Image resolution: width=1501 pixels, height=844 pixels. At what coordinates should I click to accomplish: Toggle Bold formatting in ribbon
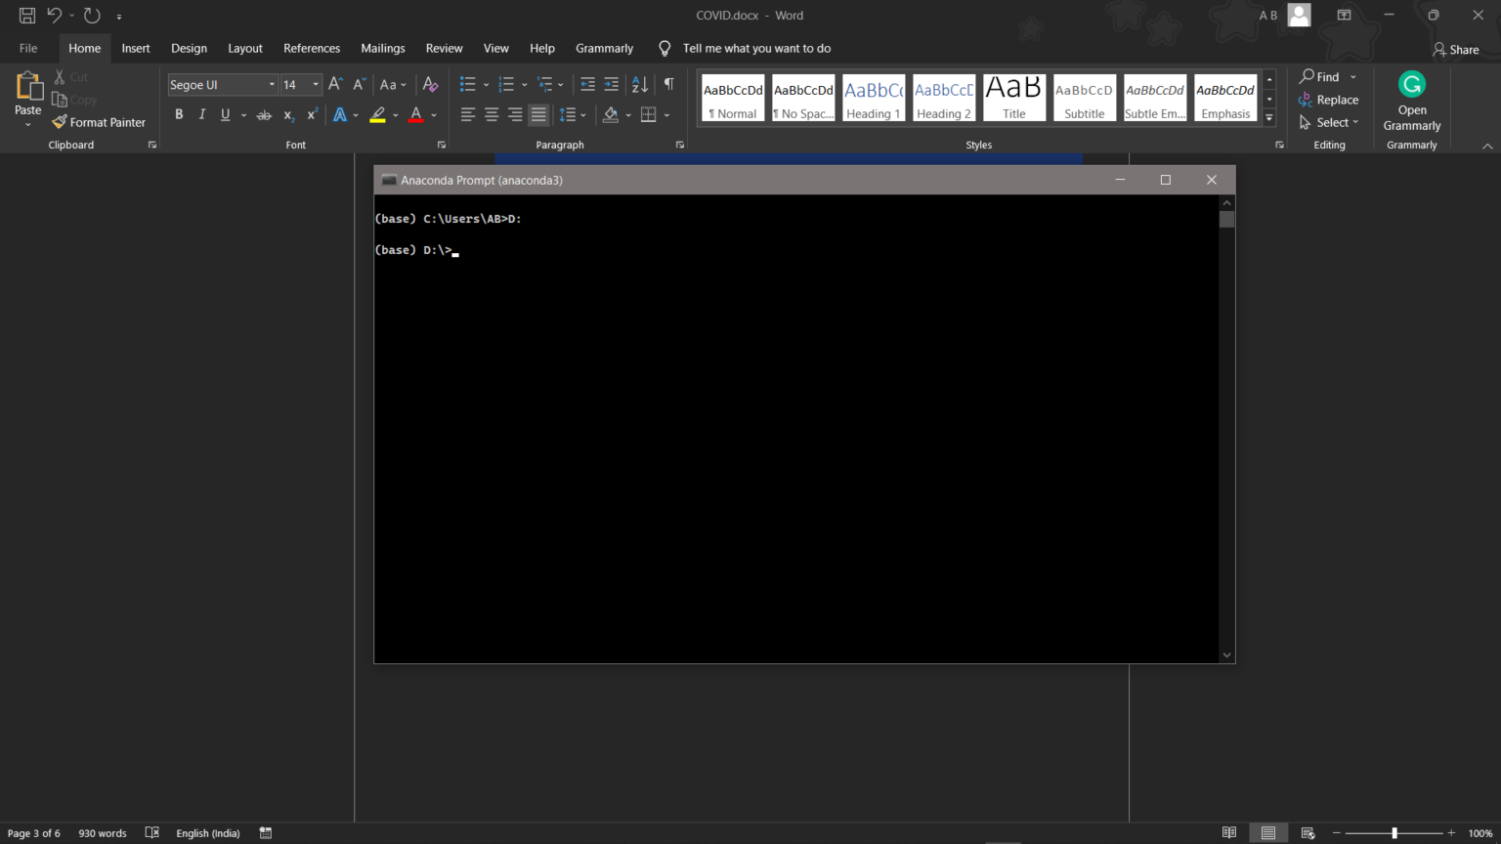[x=179, y=114]
